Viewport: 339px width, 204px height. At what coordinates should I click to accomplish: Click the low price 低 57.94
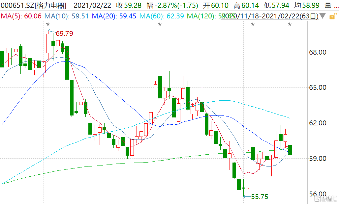276,5
